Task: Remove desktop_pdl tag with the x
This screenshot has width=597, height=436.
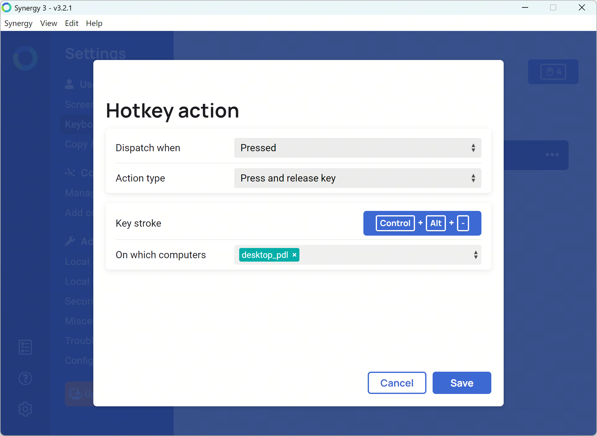Action: (294, 255)
